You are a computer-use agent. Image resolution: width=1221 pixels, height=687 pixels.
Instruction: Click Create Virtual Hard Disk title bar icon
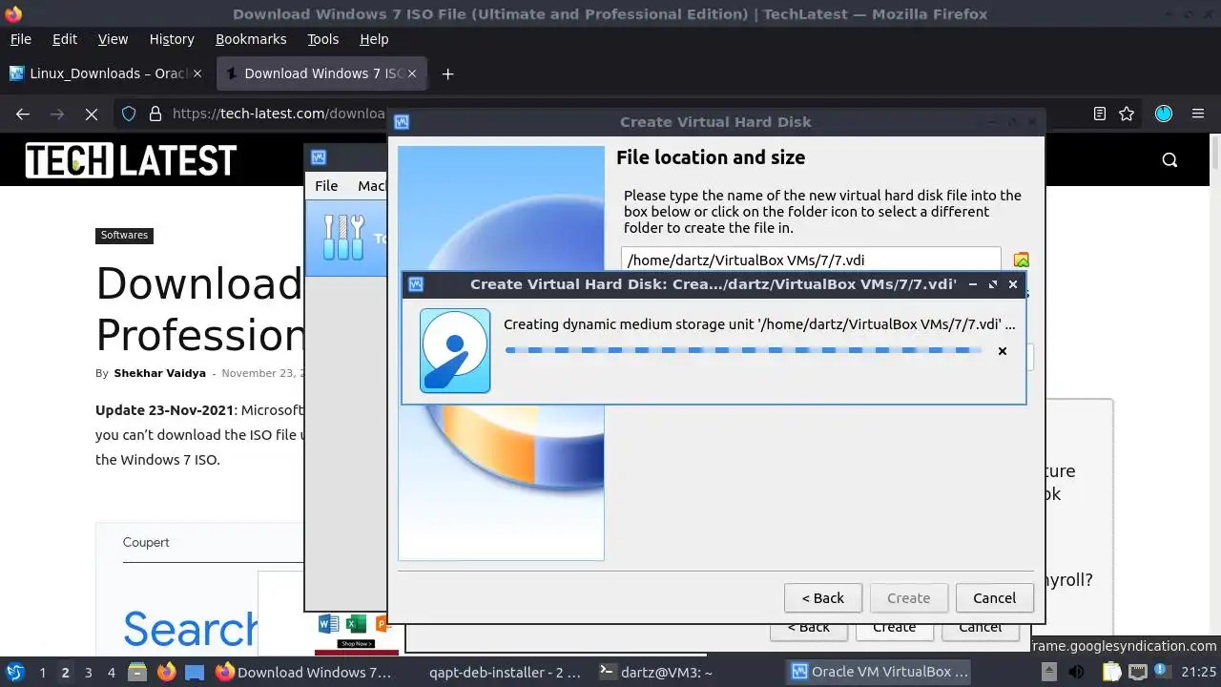[402, 122]
